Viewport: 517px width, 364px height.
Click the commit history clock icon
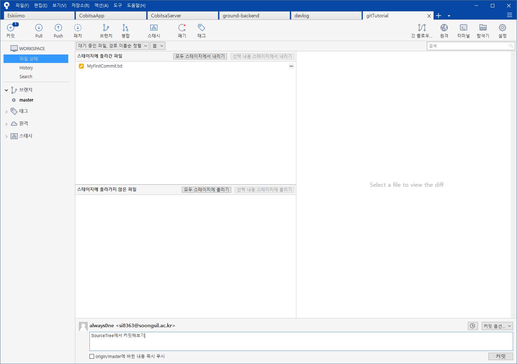473,326
